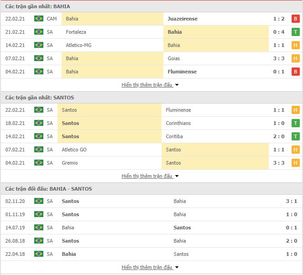Image resolution: width=303 pixels, height=275 pixels.
Task: Expand more matches under the Santos section
Action: tap(150, 176)
